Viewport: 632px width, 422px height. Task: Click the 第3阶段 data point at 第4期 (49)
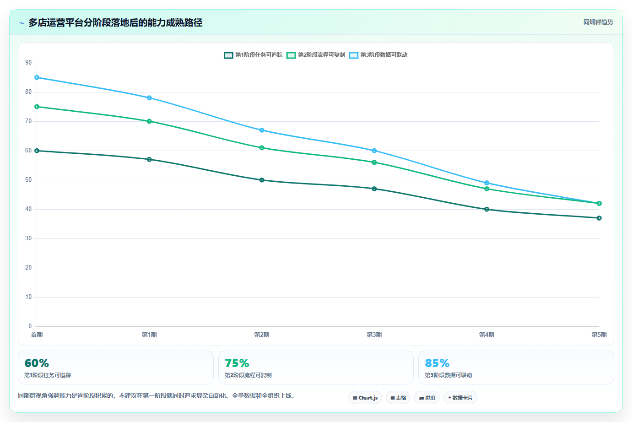[486, 183]
